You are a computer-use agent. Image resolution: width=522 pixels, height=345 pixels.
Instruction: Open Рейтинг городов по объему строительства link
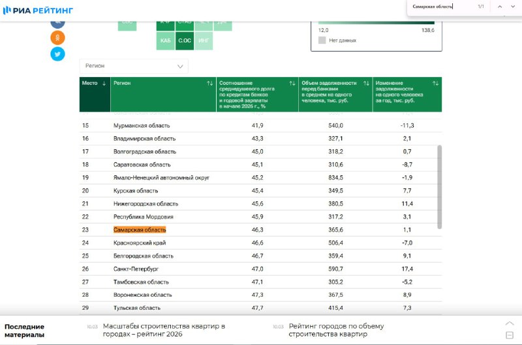tap(336, 330)
